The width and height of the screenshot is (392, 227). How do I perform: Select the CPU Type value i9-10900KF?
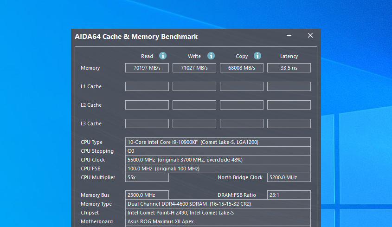click(218, 142)
